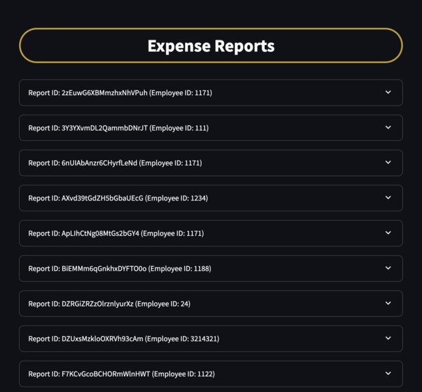The width and height of the screenshot is (422, 392).
Task: Click text 'Report ID: ApLIhCtNg08MtGs2bGY4 (Employee ID: 1171)'
Action: pyautogui.click(x=116, y=233)
